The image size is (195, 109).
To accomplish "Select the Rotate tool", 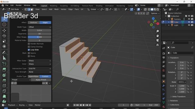I will tap(4, 36).
